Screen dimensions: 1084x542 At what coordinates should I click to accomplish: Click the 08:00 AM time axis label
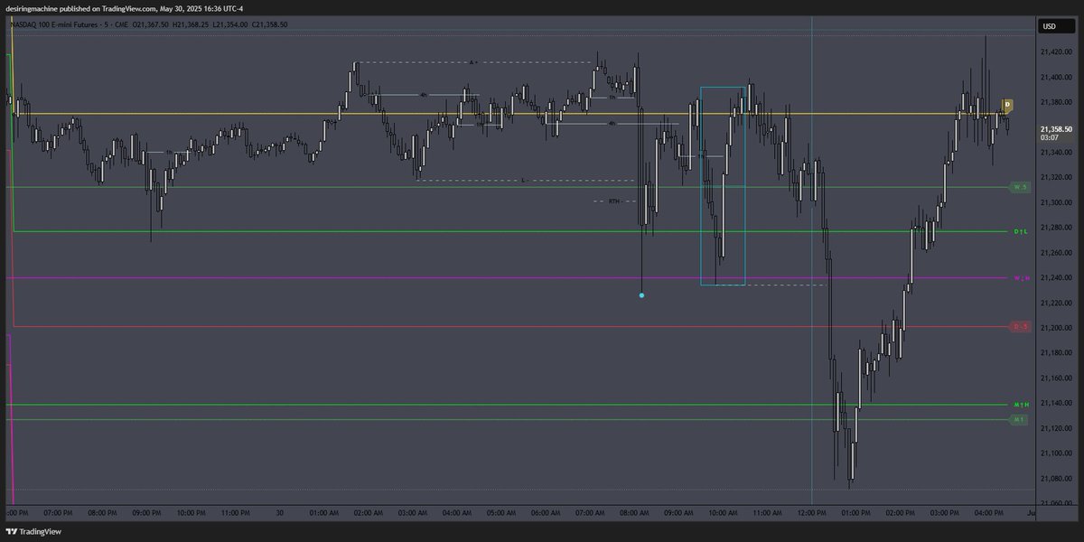click(x=634, y=513)
